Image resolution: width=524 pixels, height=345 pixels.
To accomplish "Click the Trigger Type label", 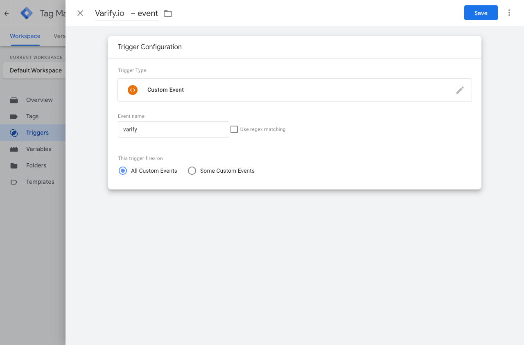I will (x=132, y=70).
